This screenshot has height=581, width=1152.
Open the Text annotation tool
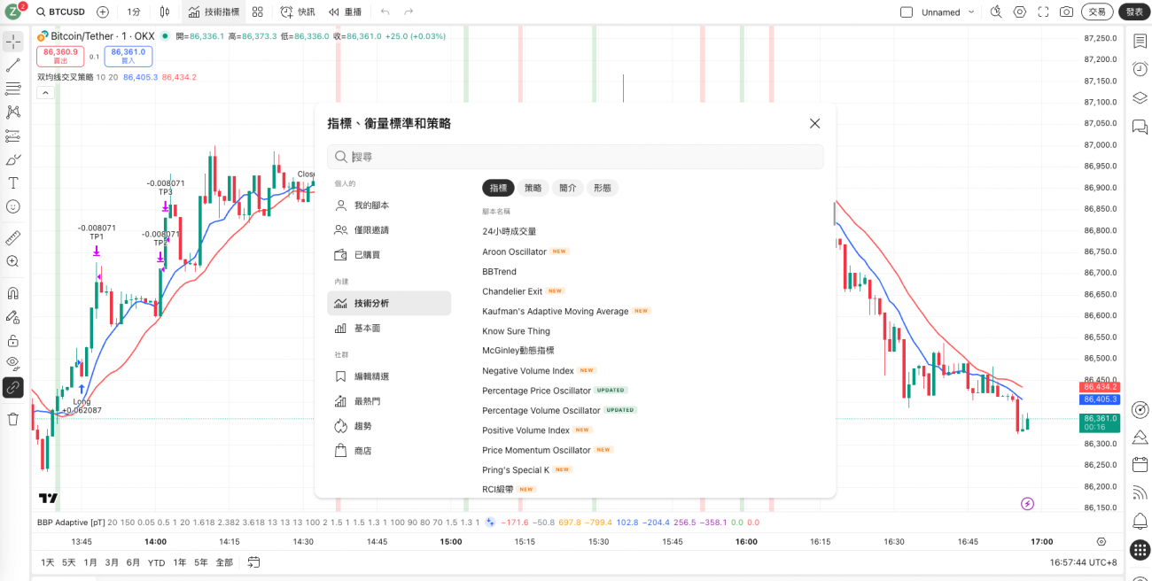point(12,183)
